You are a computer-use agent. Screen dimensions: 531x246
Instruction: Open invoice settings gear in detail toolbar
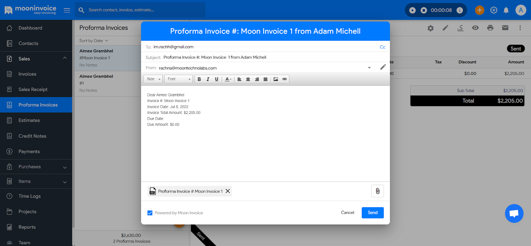(430, 28)
